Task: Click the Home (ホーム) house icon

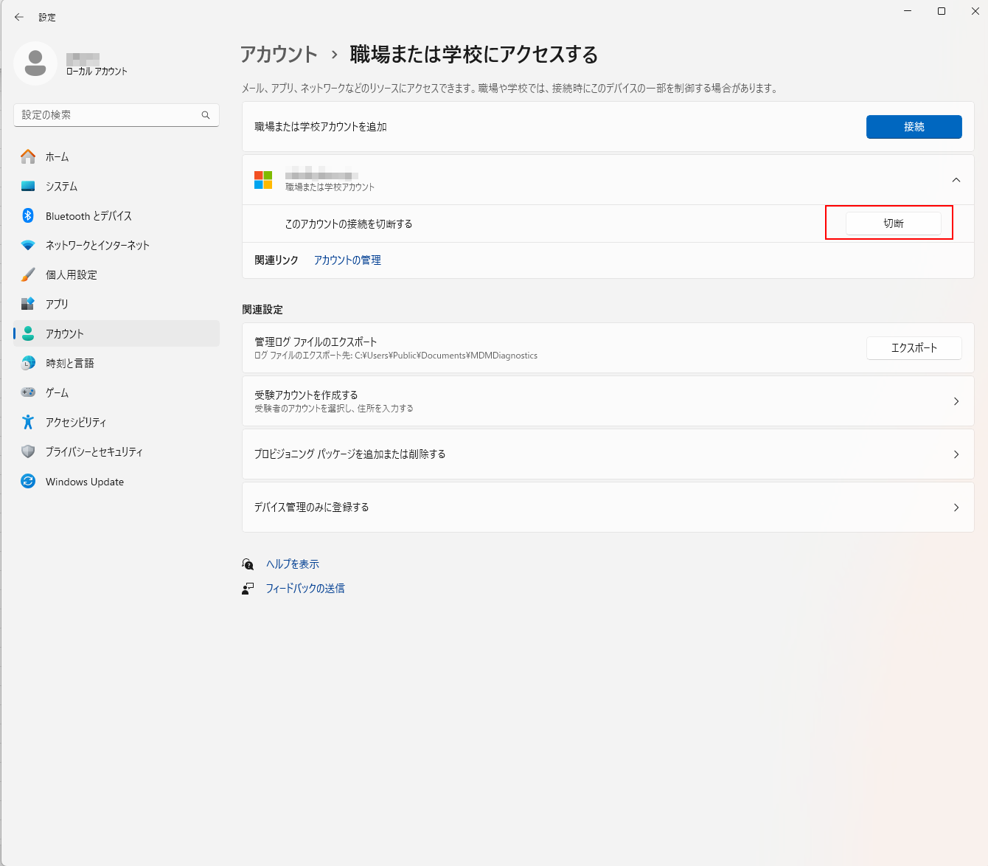Action: tap(28, 156)
